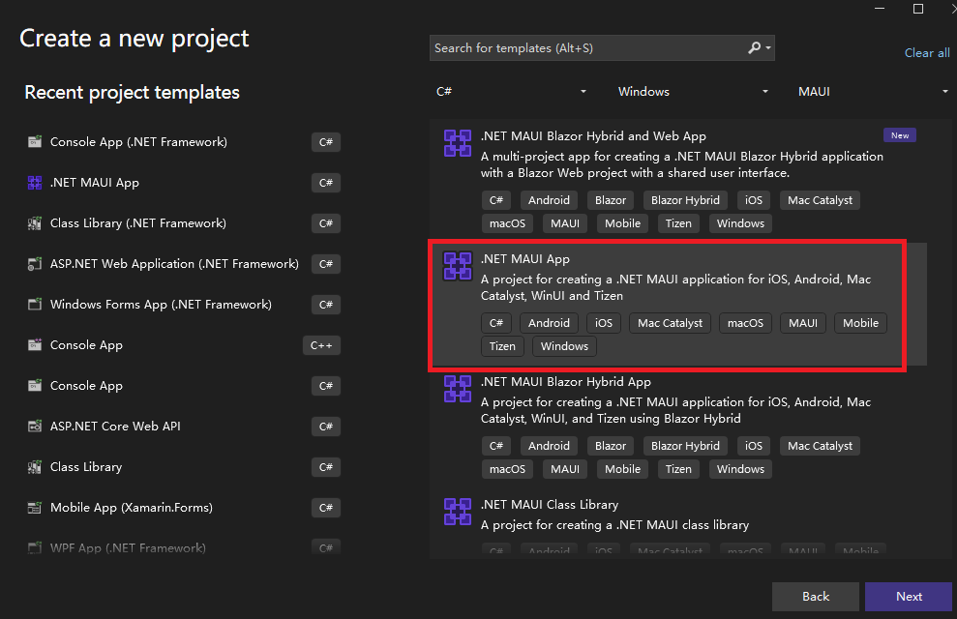Image resolution: width=957 pixels, height=619 pixels.
Task: Click the search magnifier icon
Action: click(x=755, y=47)
